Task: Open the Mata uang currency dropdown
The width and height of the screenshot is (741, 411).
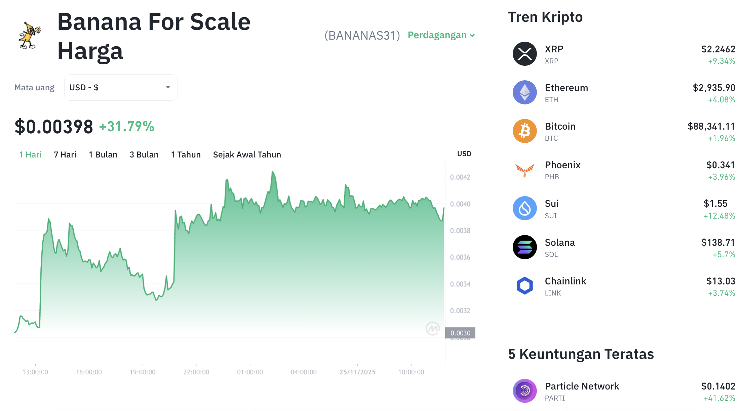Action: tap(120, 87)
